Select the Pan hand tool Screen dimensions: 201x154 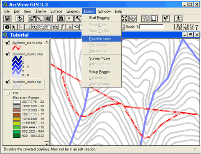click(48, 27)
